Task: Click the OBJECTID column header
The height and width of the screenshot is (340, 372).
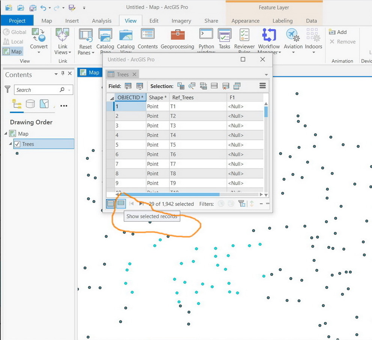Action: tap(130, 97)
